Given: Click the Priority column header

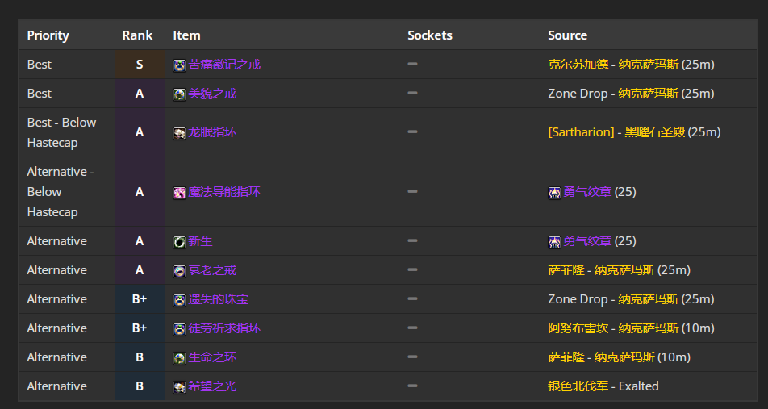Looking at the screenshot, I should coord(48,35).
